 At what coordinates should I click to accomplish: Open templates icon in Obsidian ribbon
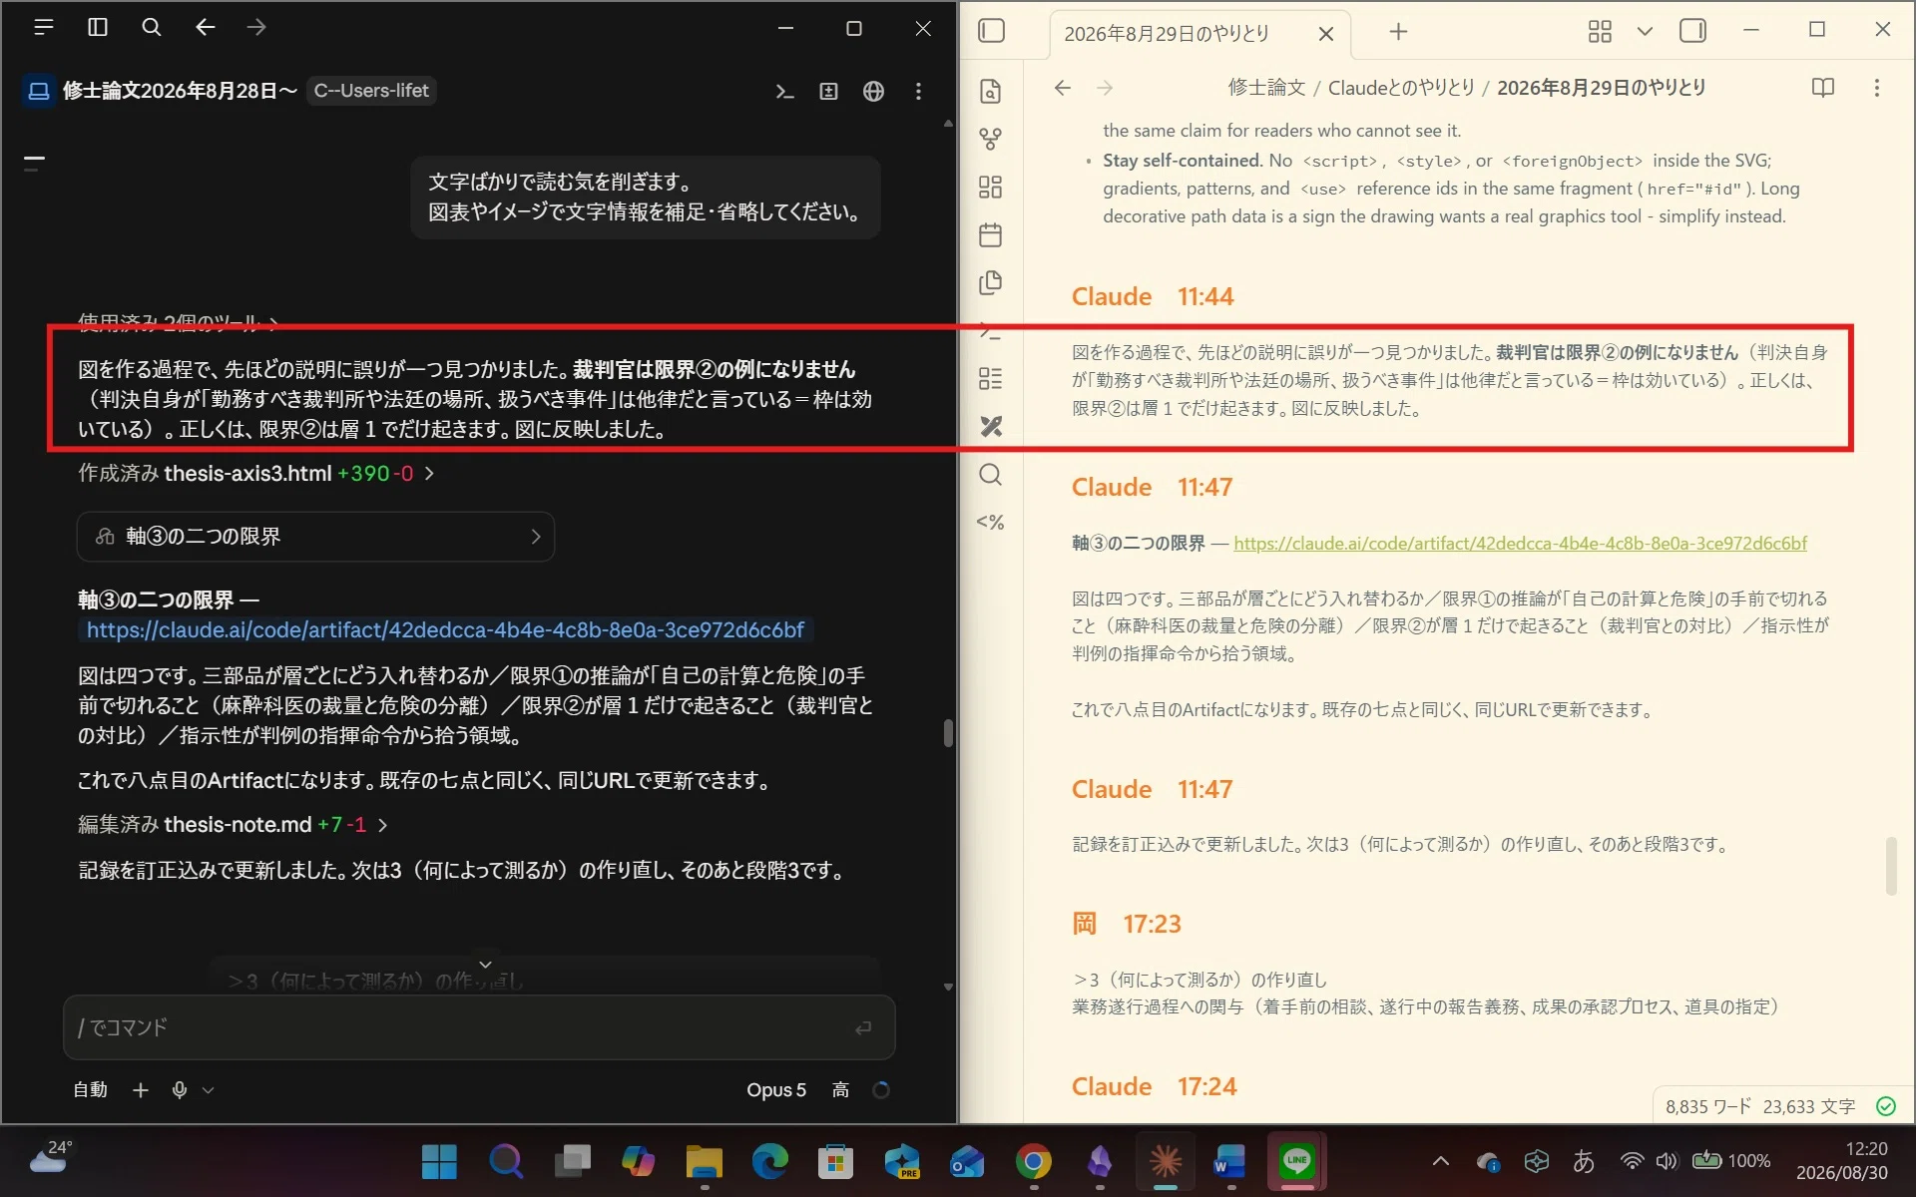[x=990, y=283]
